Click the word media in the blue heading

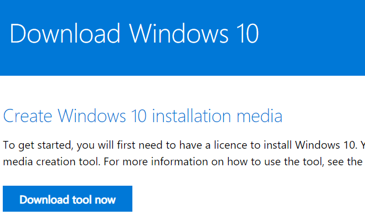tap(259, 116)
